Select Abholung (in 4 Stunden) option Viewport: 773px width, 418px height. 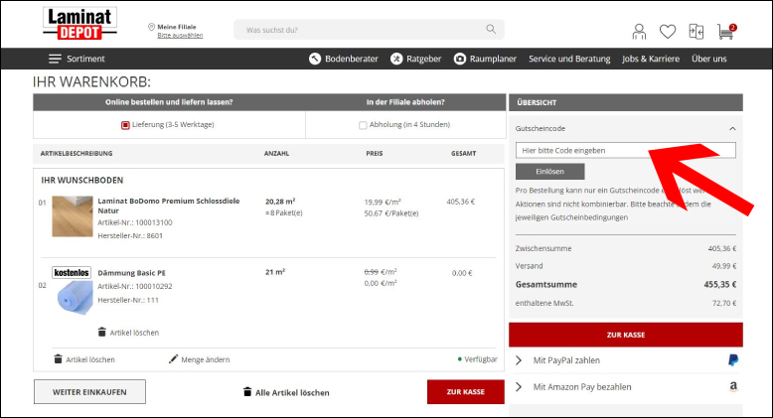click(363, 125)
